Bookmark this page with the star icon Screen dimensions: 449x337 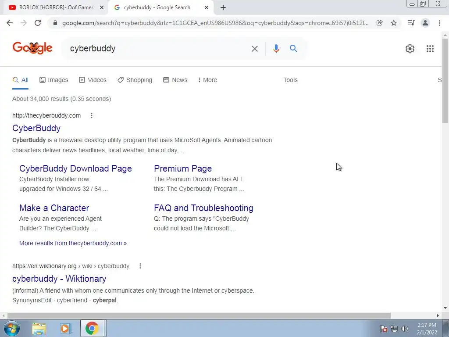(394, 23)
